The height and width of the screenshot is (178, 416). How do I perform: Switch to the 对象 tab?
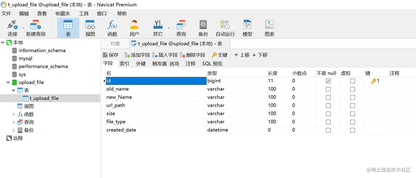click(115, 44)
